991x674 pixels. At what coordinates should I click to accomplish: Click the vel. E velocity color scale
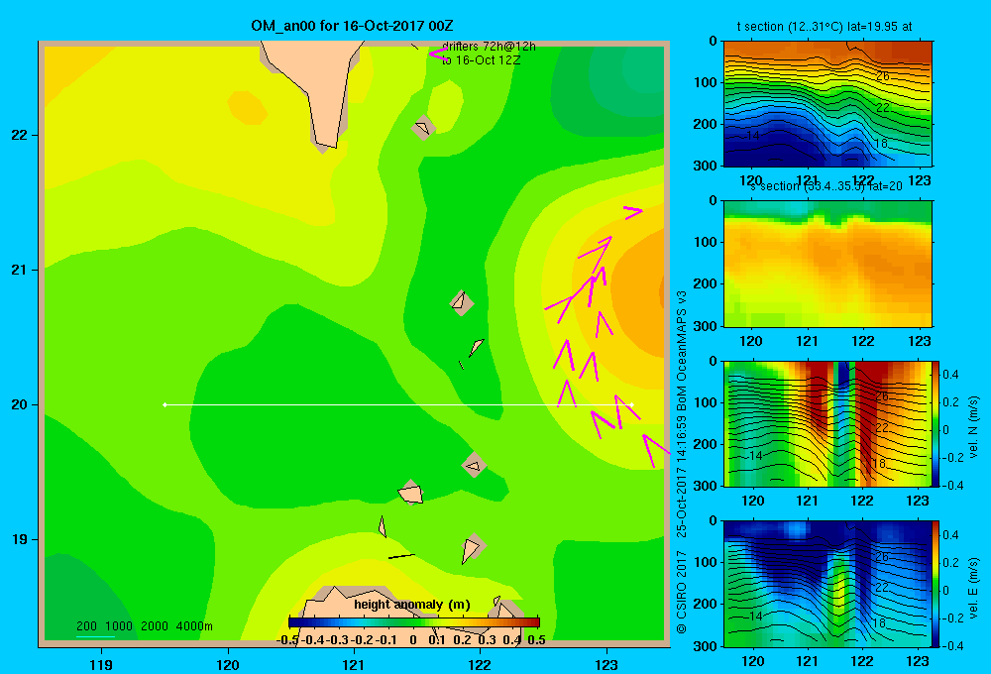936,584
